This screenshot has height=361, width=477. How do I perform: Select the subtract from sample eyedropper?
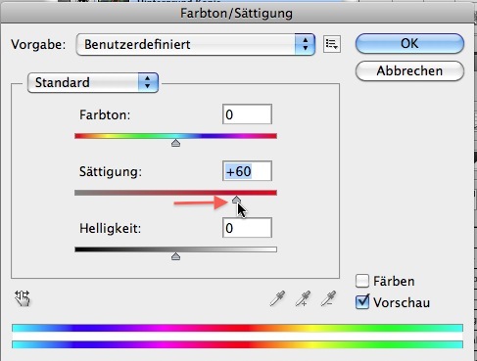tap(328, 298)
